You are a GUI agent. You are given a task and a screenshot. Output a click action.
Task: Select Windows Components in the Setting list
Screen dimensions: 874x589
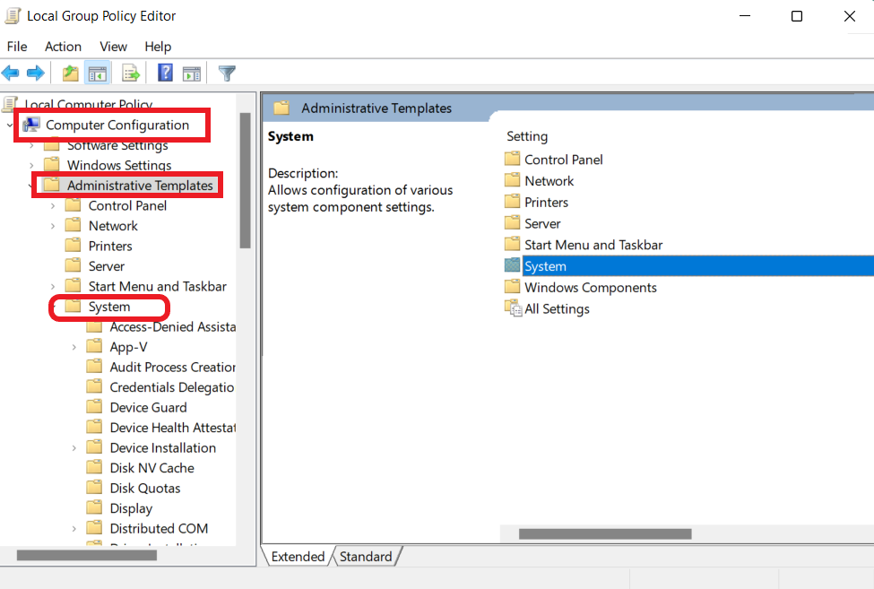[589, 287]
